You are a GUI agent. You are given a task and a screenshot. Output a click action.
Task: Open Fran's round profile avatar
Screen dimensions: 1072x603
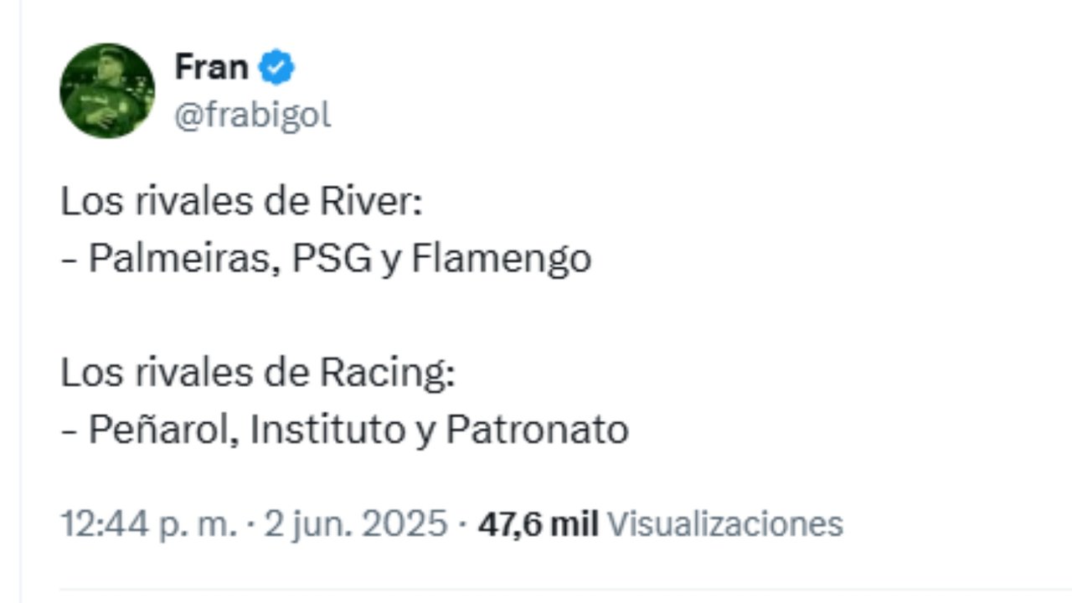click(107, 90)
